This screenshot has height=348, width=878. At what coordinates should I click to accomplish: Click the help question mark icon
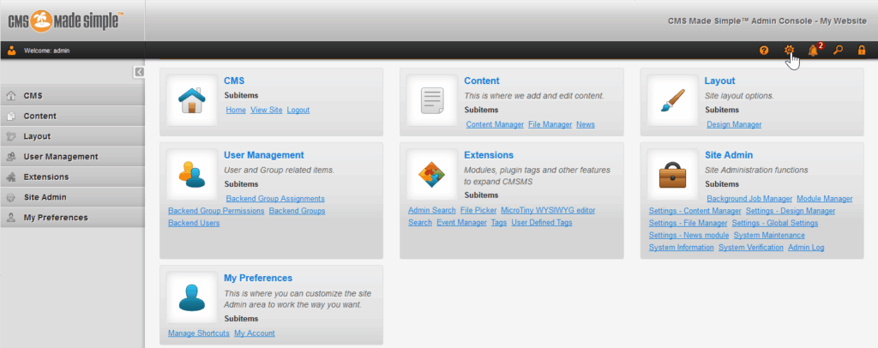pos(764,51)
